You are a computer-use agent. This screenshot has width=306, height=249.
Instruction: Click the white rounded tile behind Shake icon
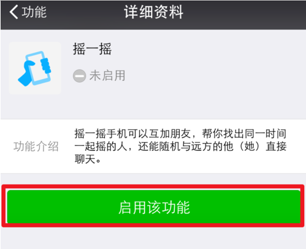pyautogui.click(x=35, y=68)
